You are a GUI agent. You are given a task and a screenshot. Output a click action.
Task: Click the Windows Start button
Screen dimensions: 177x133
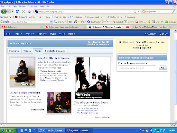coord(8,131)
